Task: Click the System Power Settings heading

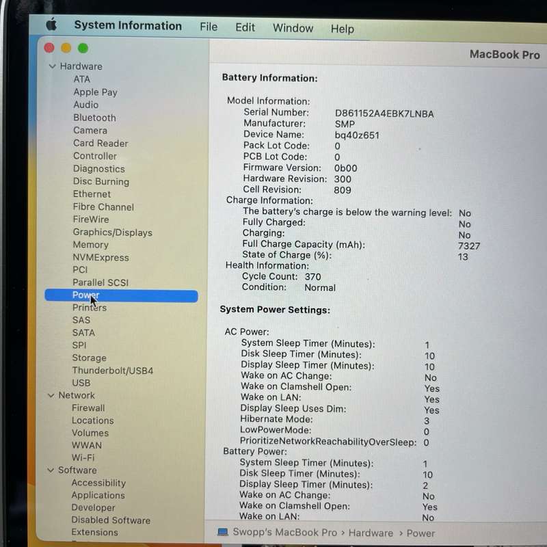Action: (x=275, y=310)
